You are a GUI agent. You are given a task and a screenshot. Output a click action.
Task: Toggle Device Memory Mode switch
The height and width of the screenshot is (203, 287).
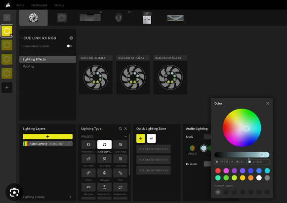tap(69, 46)
